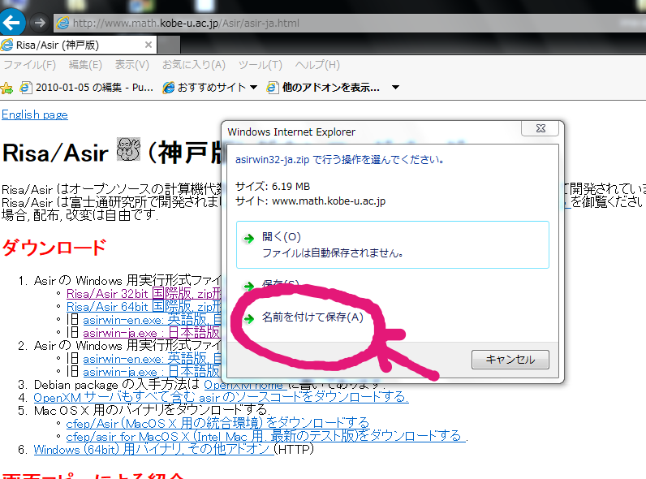Image resolution: width=646 pixels, height=479 pixels.
Task: Open the ツール(T) menu
Action: tap(261, 65)
